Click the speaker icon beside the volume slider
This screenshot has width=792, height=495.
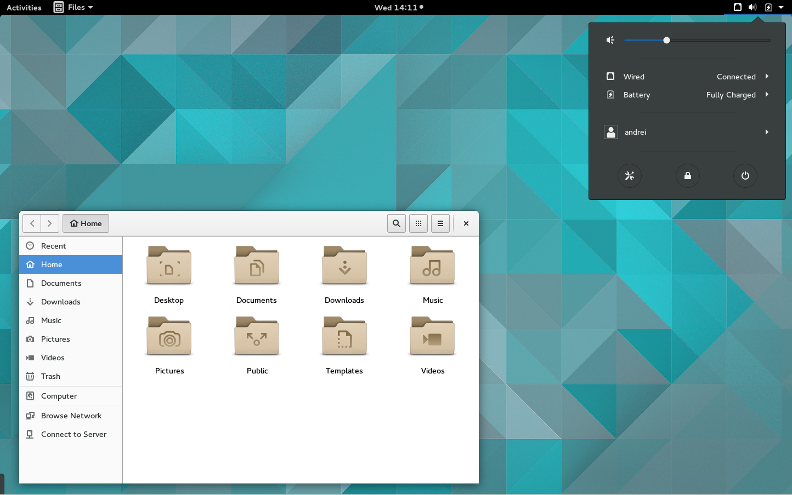coord(610,40)
